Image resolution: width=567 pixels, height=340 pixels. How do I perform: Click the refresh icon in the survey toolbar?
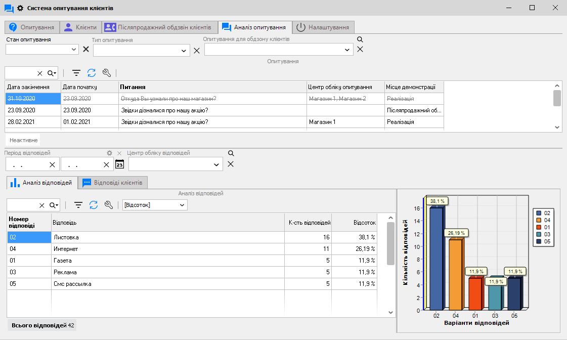pyautogui.click(x=92, y=73)
